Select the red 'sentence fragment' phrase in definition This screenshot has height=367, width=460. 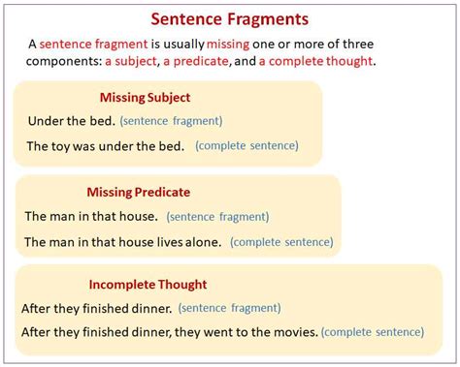click(93, 44)
